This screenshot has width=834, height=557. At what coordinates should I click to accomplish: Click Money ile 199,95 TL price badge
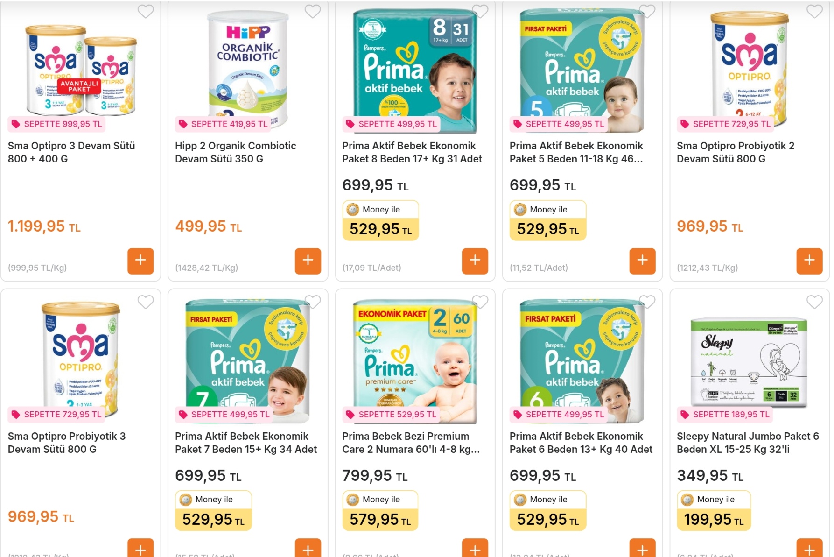point(714,511)
